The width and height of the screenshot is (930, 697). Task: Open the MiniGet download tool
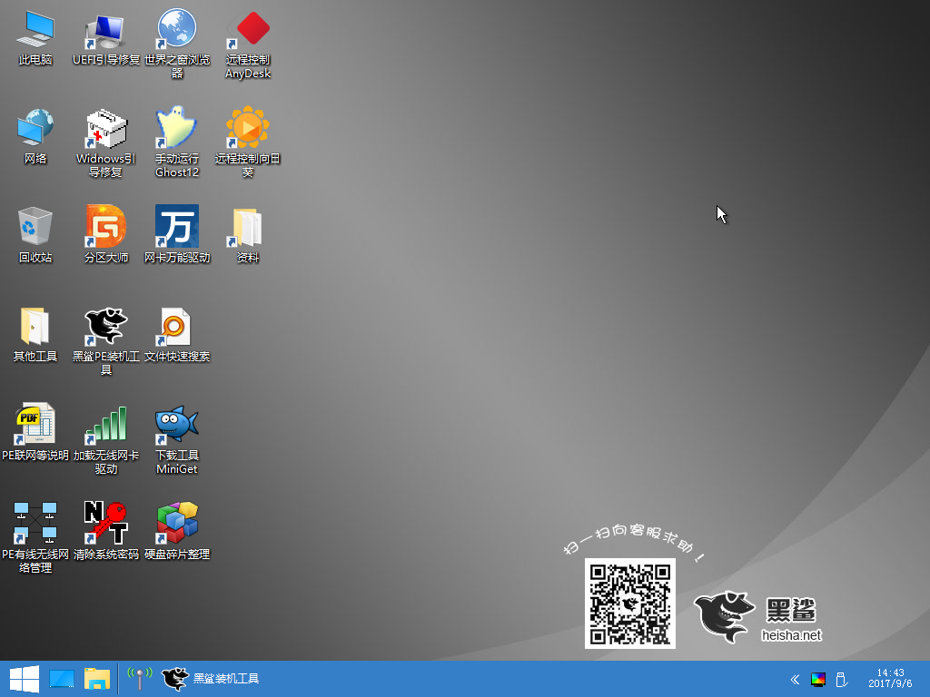[177, 426]
